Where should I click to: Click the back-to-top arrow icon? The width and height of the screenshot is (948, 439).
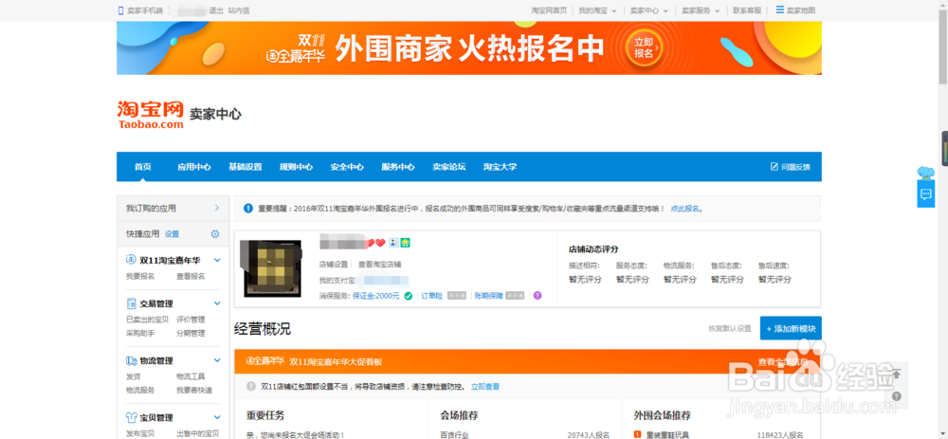897,374
